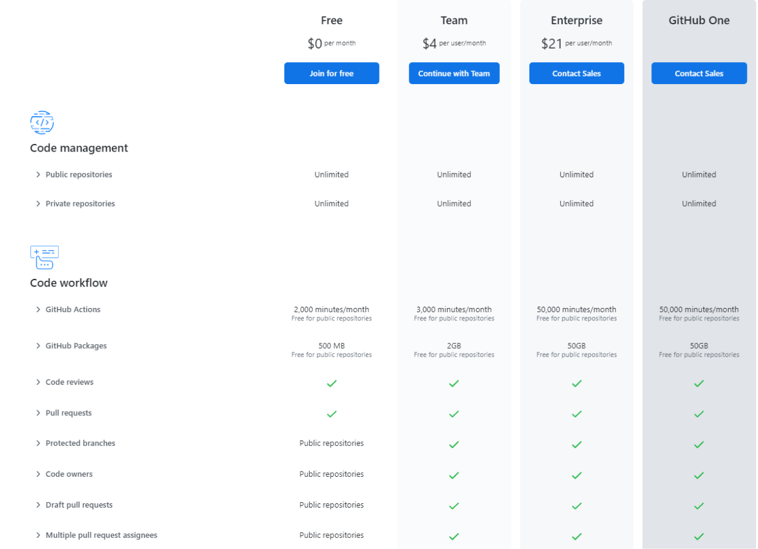Viewport: 758px width, 549px height.
Task: Click Code owners checkmark under GitHub One
Action: click(x=699, y=475)
